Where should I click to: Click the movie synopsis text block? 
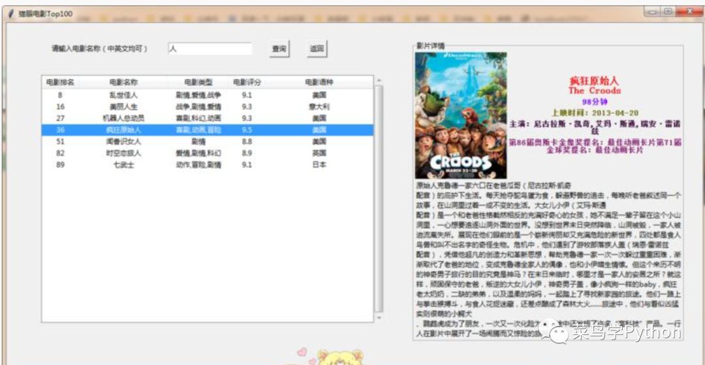pos(548,259)
